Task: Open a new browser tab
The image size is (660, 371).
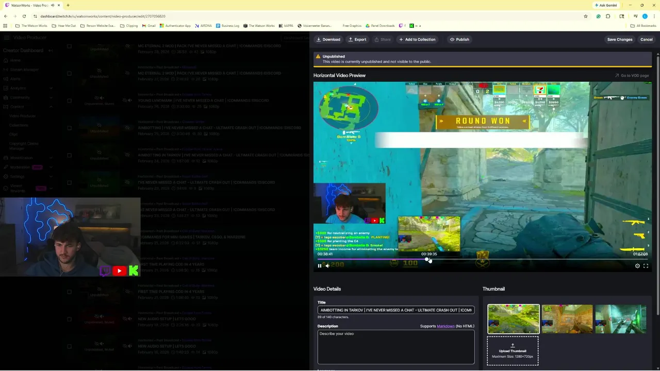Action: pyautogui.click(x=68, y=5)
